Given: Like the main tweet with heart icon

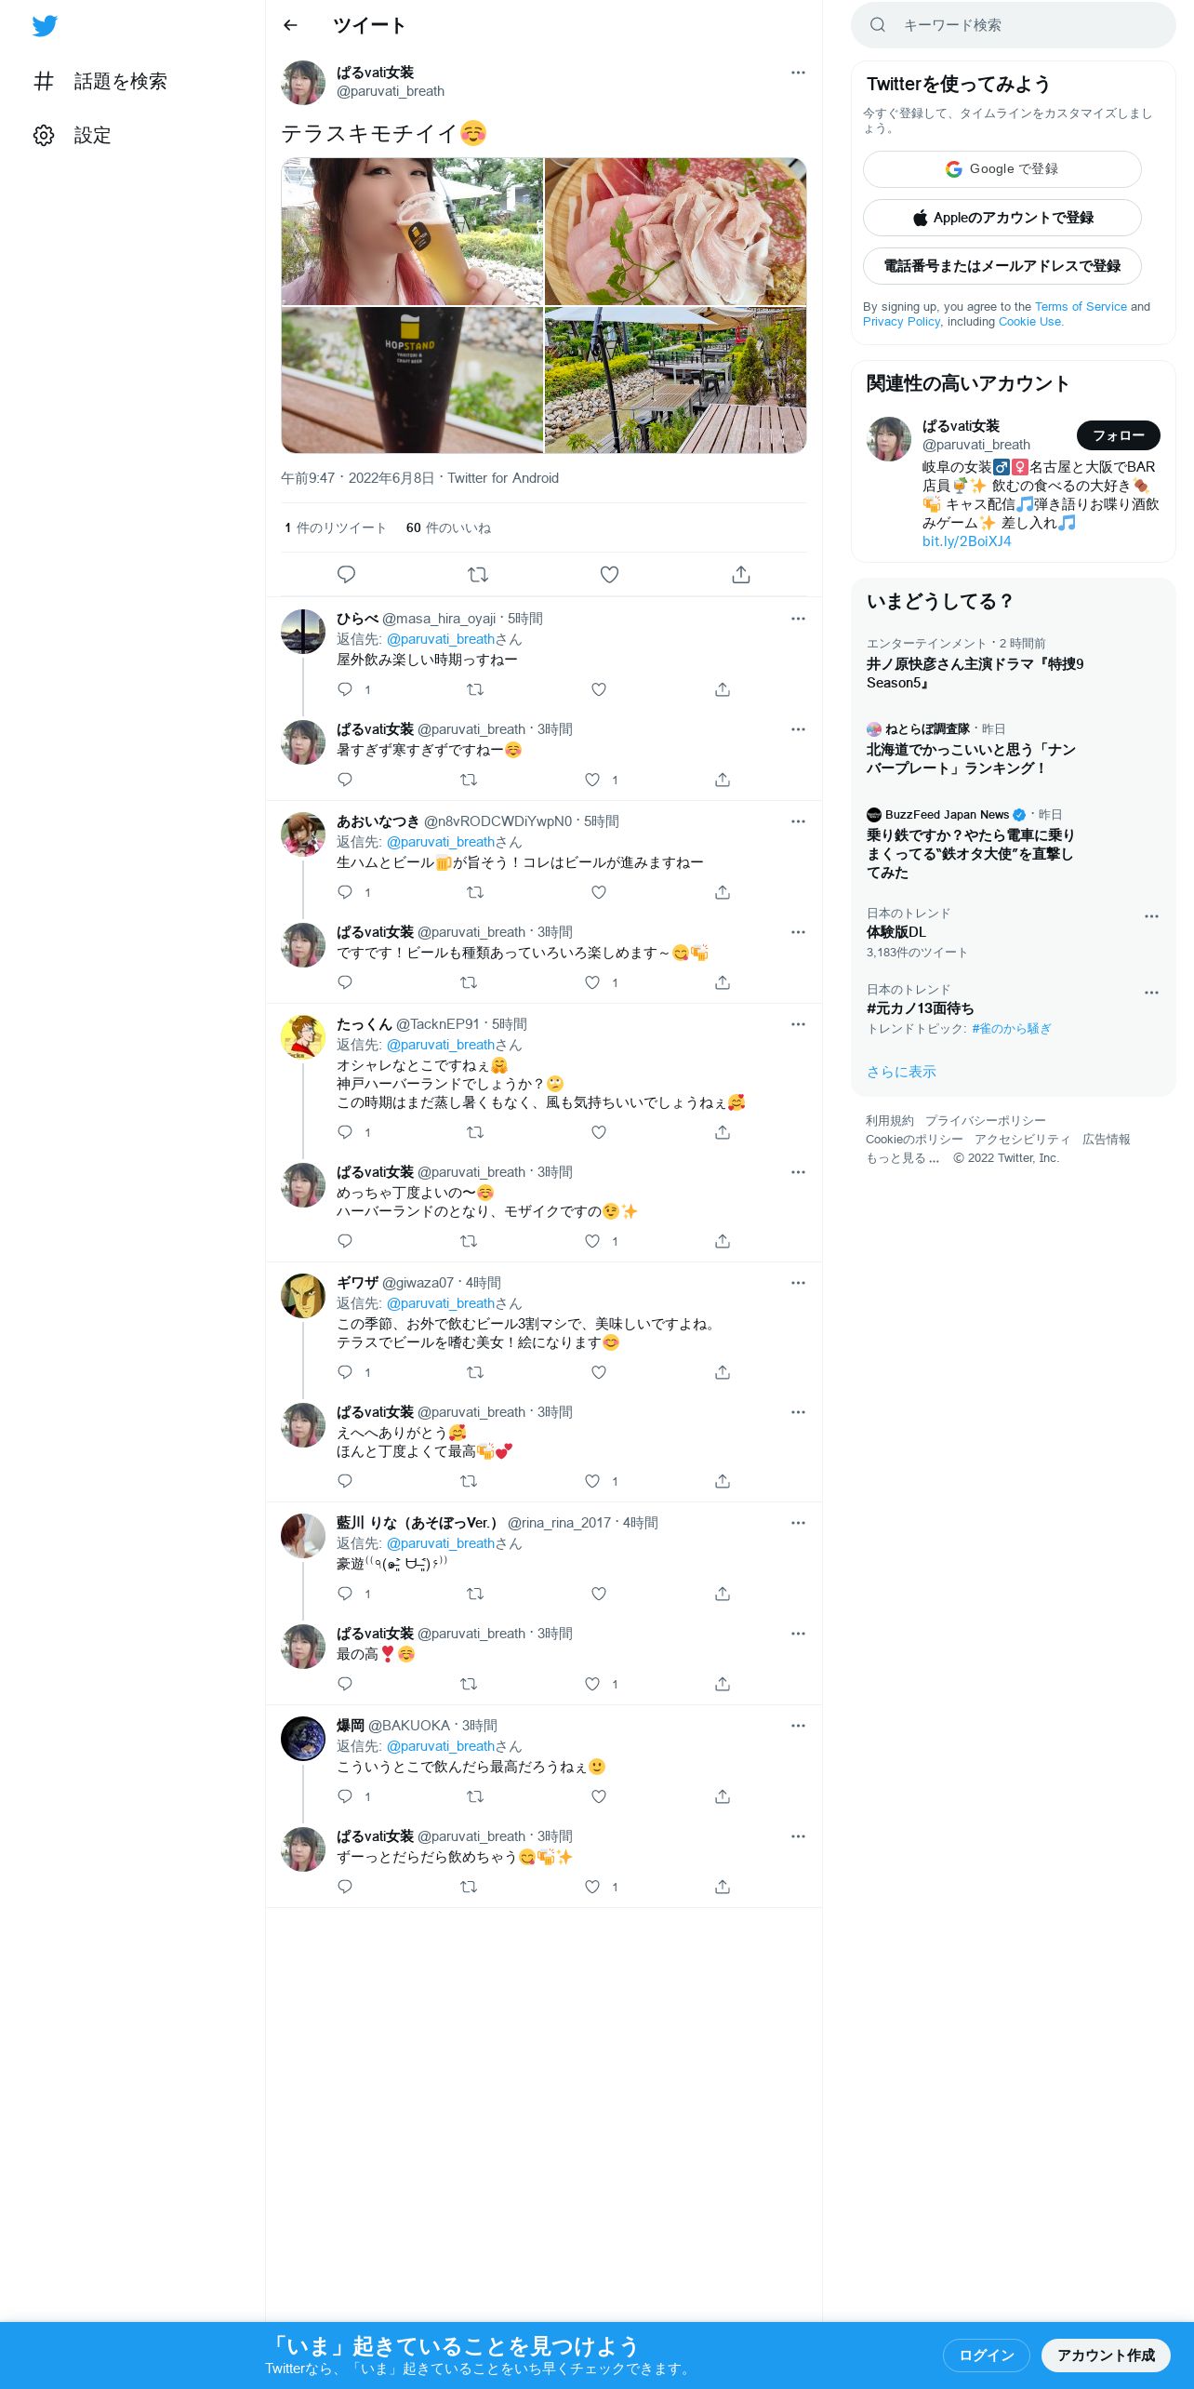Looking at the screenshot, I should click(x=609, y=574).
